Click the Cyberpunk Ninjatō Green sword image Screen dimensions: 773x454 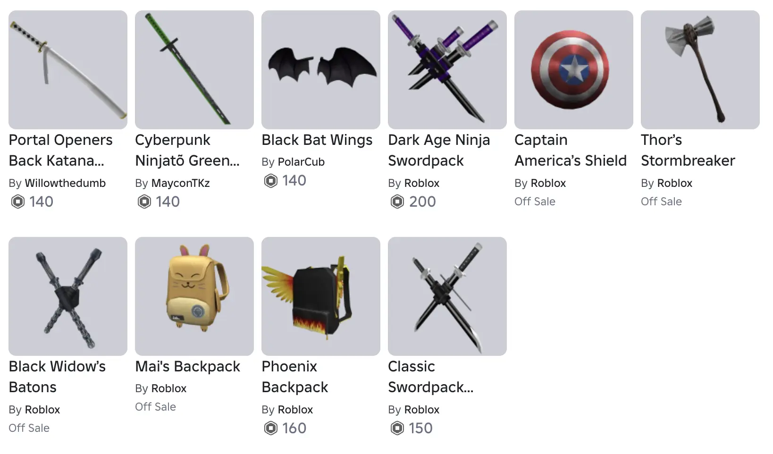pos(194,70)
